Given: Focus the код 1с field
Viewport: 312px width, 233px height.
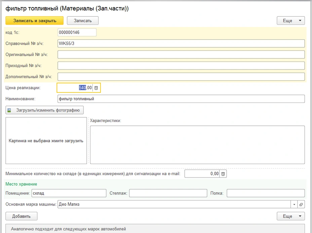Looking at the screenshot, I should (x=77, y=32).
